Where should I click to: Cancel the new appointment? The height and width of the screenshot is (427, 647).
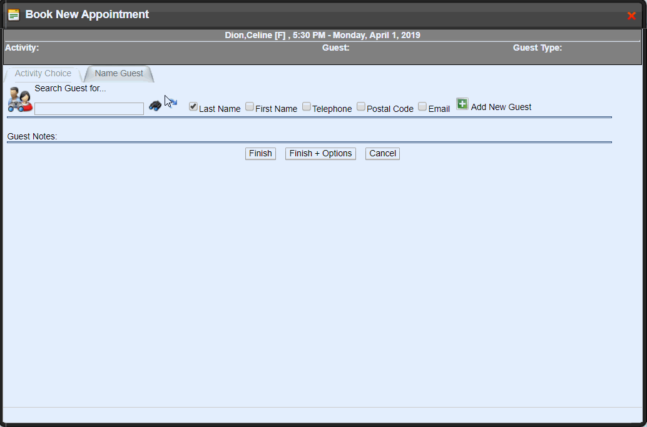pyautogui.click(x=382, y=153)
